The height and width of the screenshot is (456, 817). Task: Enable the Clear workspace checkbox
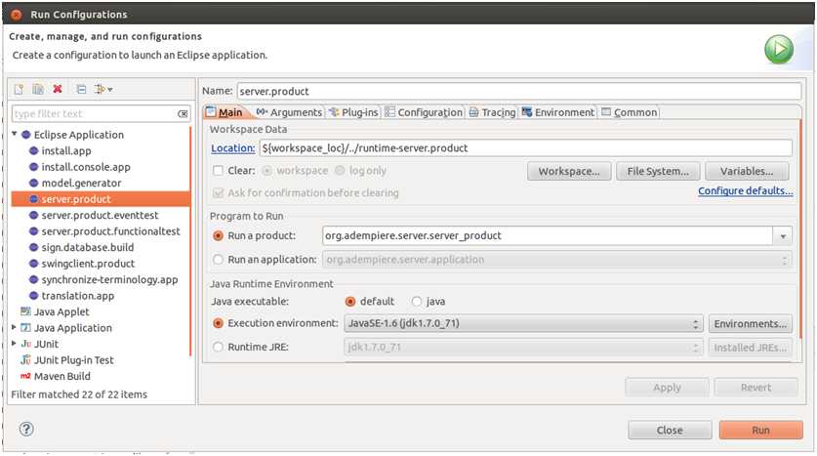pos(219,171)
